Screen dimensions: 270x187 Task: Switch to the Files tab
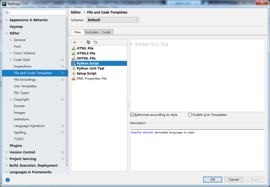click(x=78, y=32)
